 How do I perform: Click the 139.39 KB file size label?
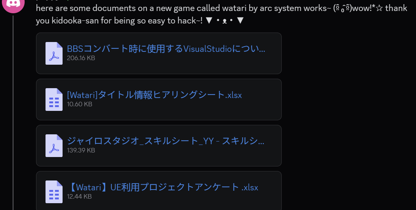point(81,150)
